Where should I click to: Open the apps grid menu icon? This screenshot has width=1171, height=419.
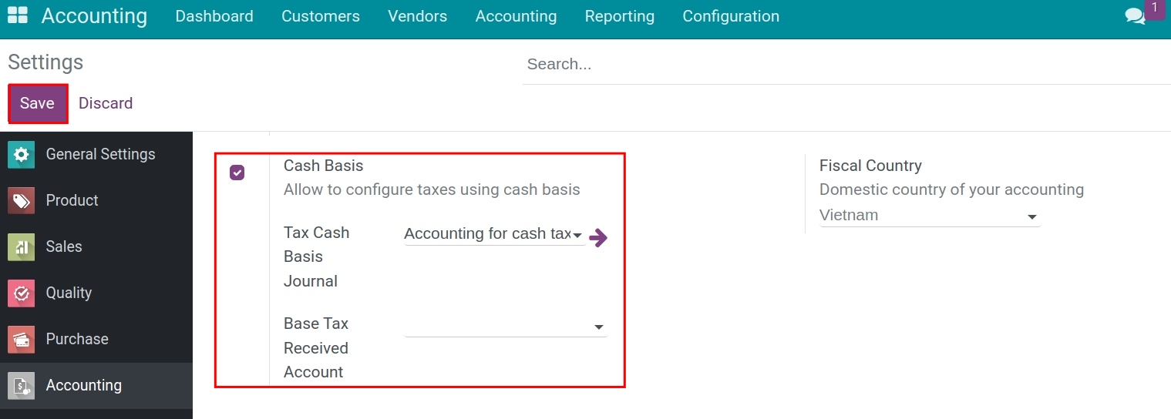[17, 15]
